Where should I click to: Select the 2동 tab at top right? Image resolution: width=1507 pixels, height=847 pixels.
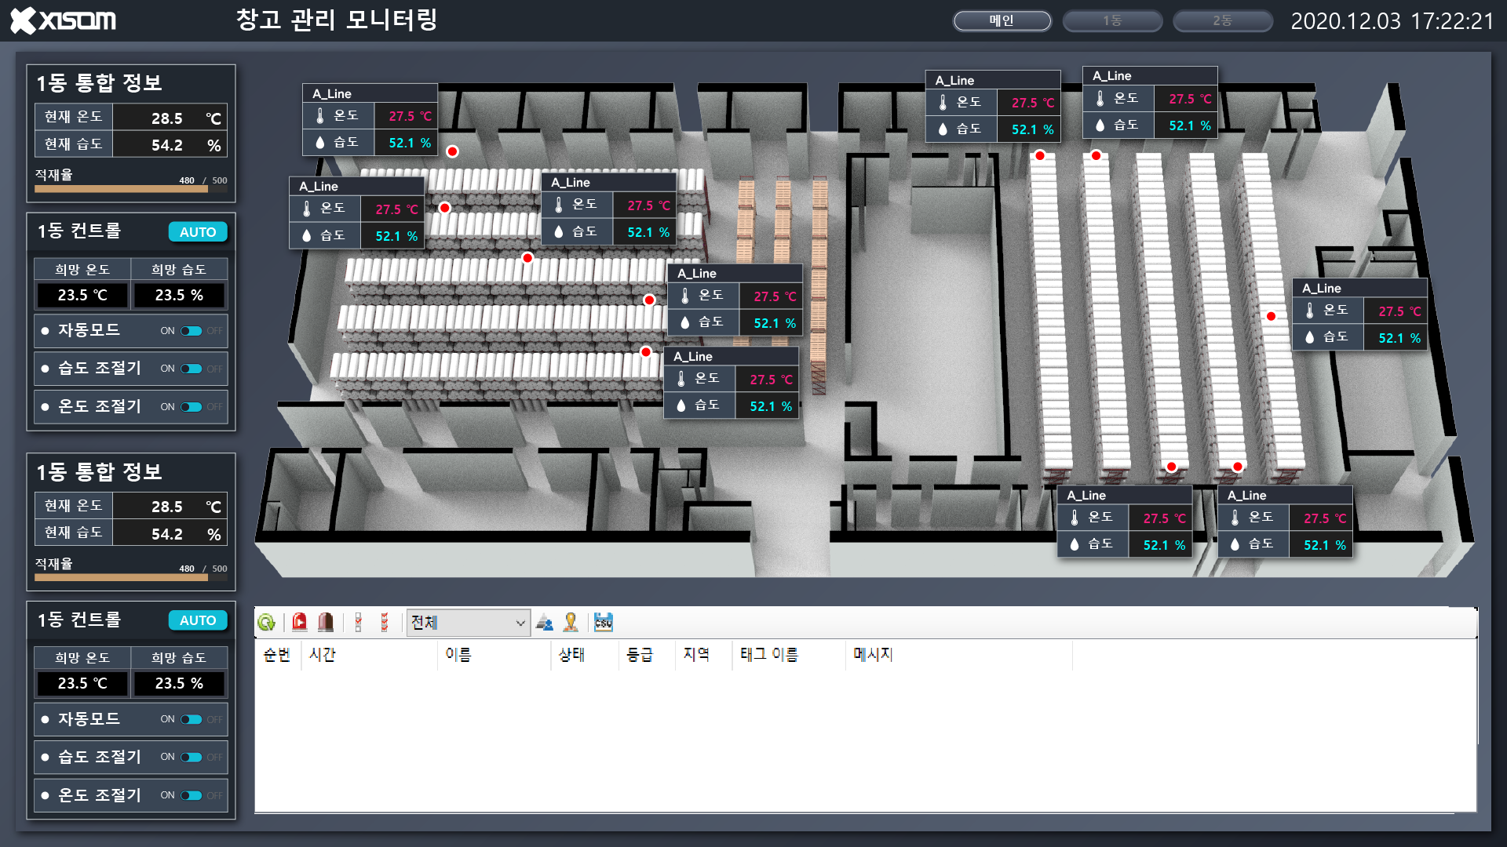tap(1222, 20)
